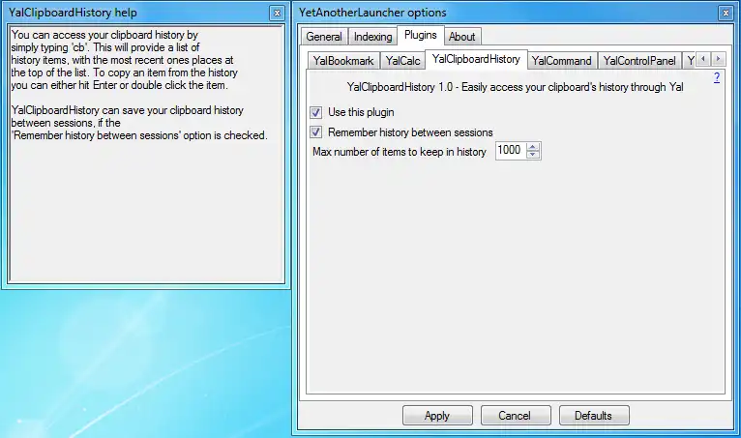Click the Cancel button
Viewport: 741px width, 438px height.
click(516, 416)
